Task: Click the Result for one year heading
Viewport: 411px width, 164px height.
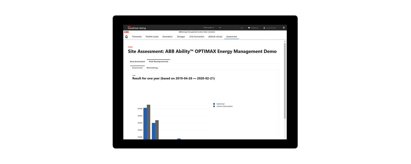Action: click(x=174, y=78)
